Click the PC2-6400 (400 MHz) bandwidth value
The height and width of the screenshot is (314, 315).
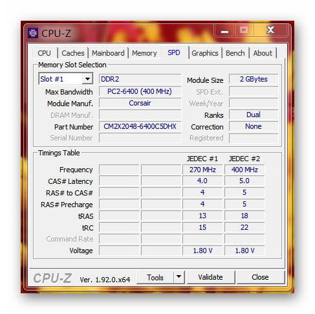coord(140,91)
